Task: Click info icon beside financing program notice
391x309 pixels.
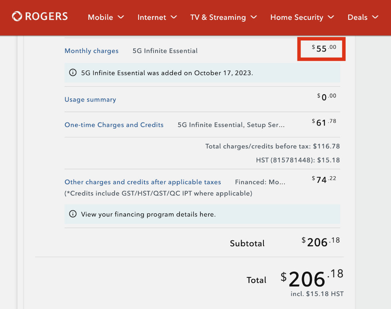Action: tap(73, 214)
